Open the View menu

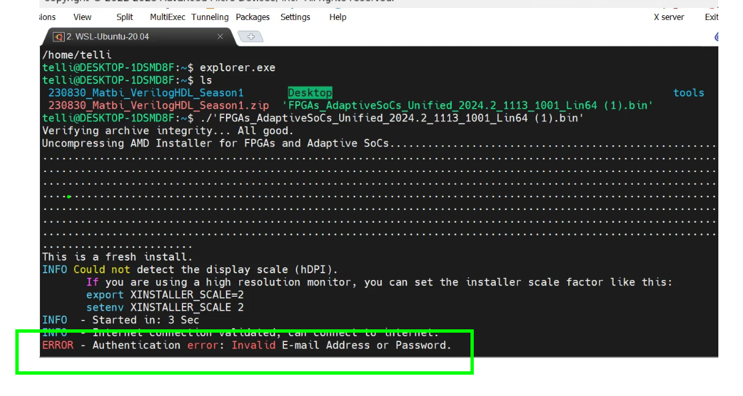coord(82,17)
